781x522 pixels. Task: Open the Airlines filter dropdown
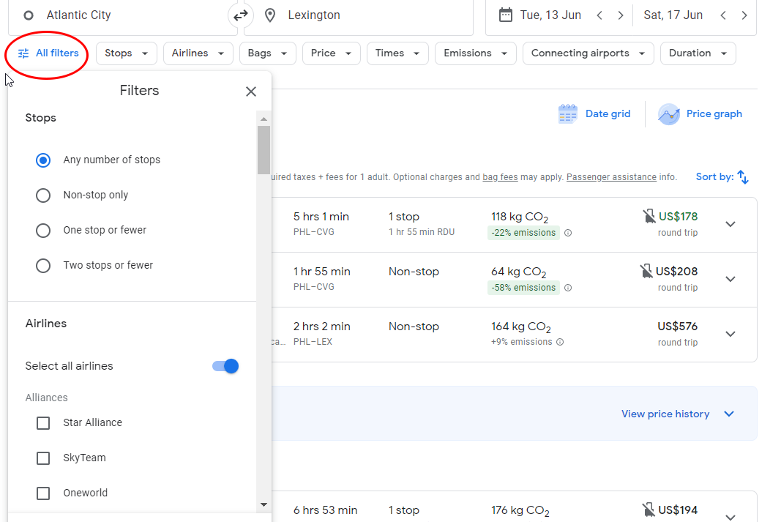pyautogui.click(x=198, y=53)
